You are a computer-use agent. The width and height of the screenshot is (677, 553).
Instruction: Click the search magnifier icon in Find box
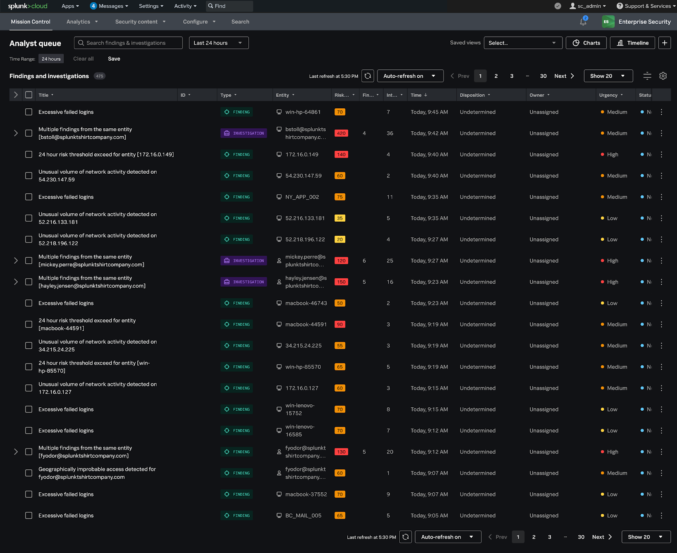[x=210, y=6]
